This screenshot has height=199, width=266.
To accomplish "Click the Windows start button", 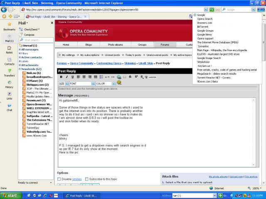I will tap(11, 196).
